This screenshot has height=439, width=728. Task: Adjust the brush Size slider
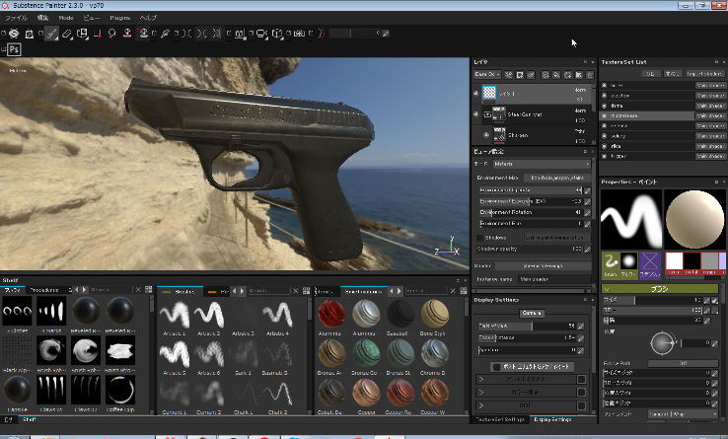[x=652, y=300]
